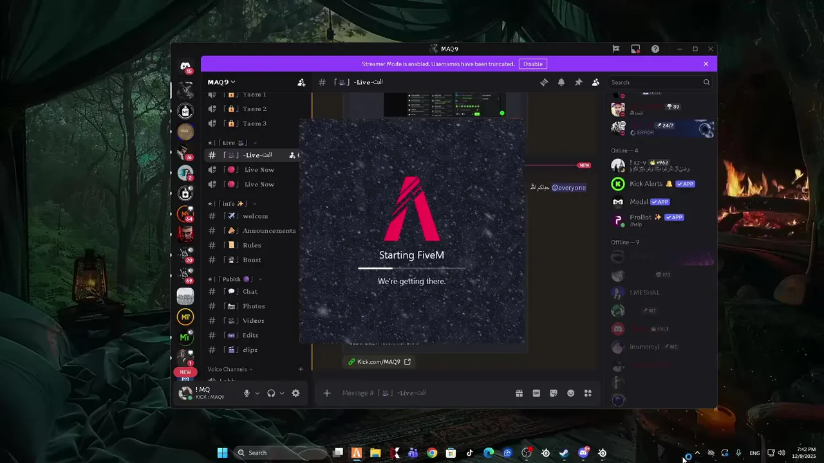Collapse the Live category
This screenshot has width=824, height=463.
click(x=232, y=143)
